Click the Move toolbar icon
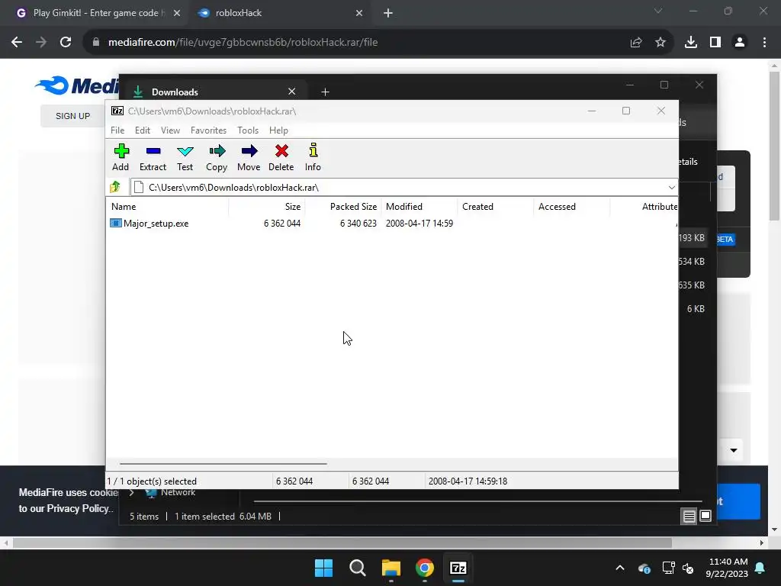 point(249,157)
